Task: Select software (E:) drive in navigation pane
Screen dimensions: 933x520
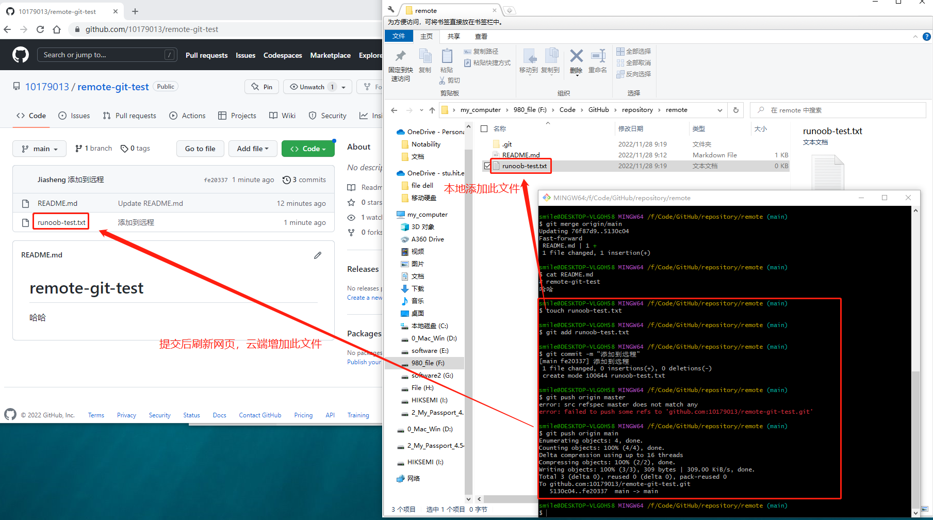Action: [x=430, y=351]
